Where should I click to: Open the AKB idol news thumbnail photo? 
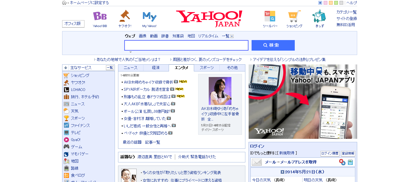[220, 91]
